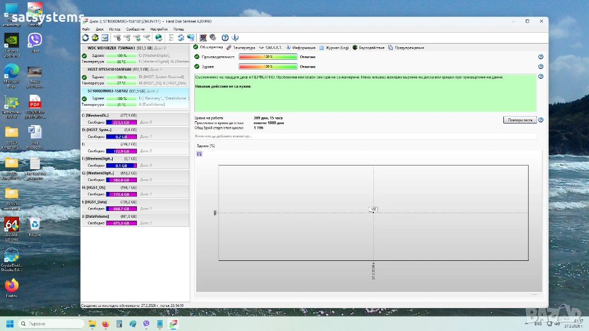Click help icon next to Повтори теста button
The image size is (589, 331).
[x=541, y=120]
